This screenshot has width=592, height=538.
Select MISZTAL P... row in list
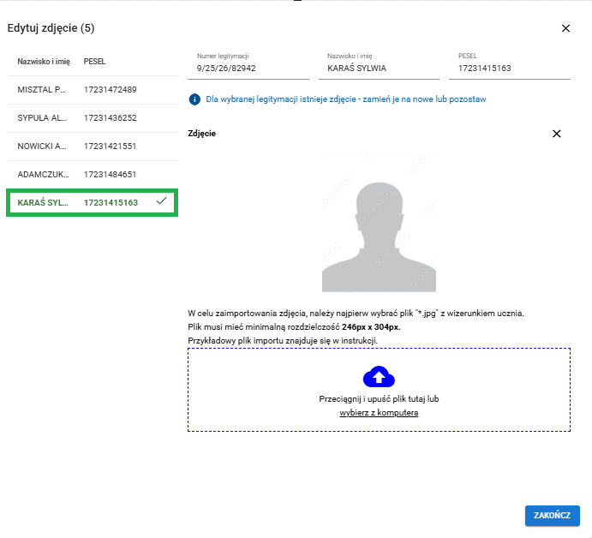41,89
